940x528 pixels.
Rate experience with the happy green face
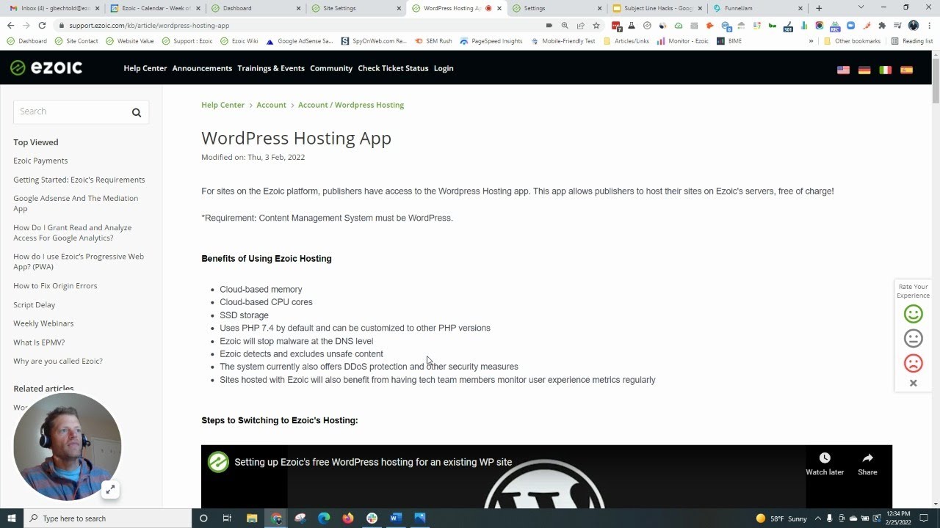pos(913,314)
